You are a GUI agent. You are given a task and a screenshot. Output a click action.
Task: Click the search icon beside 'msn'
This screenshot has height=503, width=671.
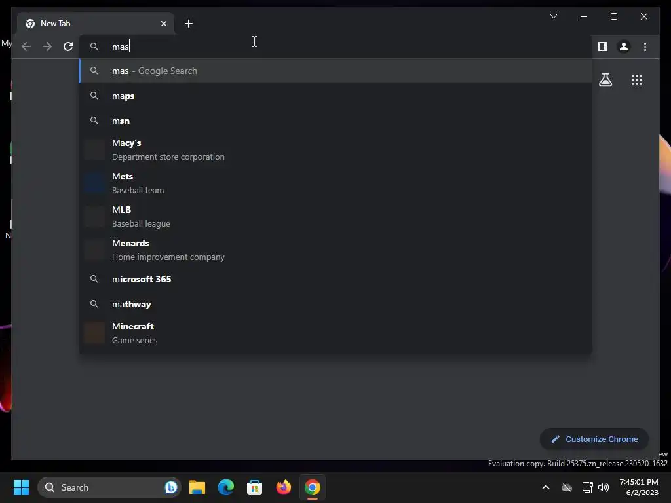94,121
